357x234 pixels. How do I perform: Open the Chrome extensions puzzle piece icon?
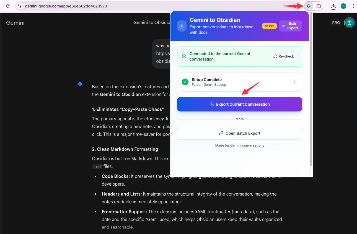point(319,6)
